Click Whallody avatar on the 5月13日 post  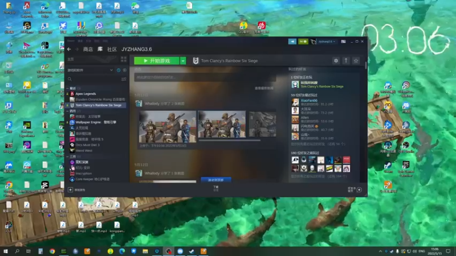point(139,104)
